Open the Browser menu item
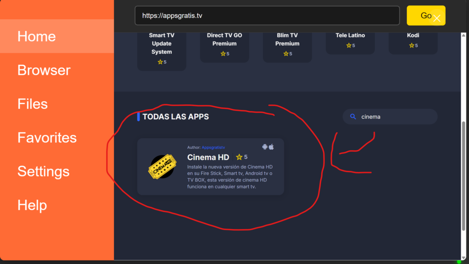Viewport: 469px width, 264px height. point(44,70)
